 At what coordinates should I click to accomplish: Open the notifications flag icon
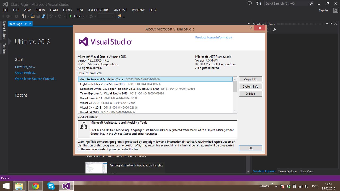point(257,3)
